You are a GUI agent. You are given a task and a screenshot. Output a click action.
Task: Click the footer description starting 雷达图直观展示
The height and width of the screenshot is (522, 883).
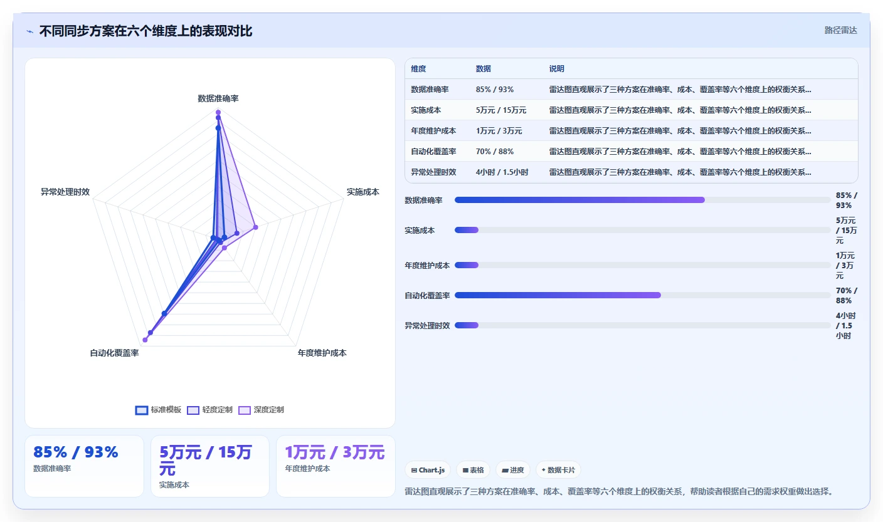pyautogui.click(x=621, y=491)
